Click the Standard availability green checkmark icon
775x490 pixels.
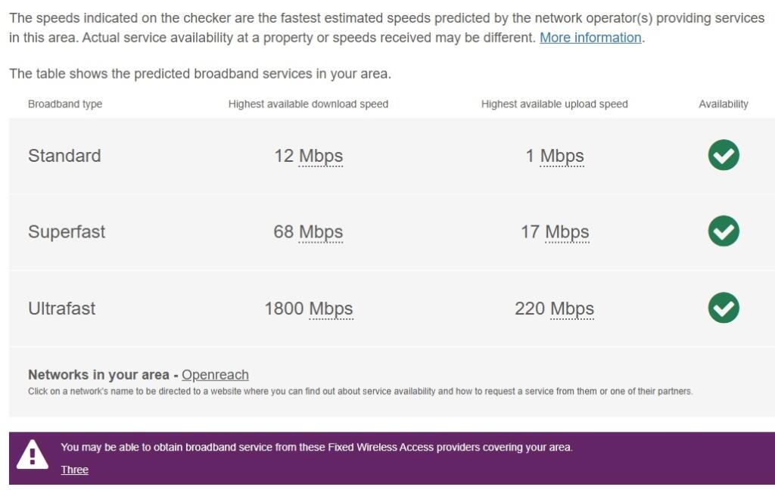722,155
